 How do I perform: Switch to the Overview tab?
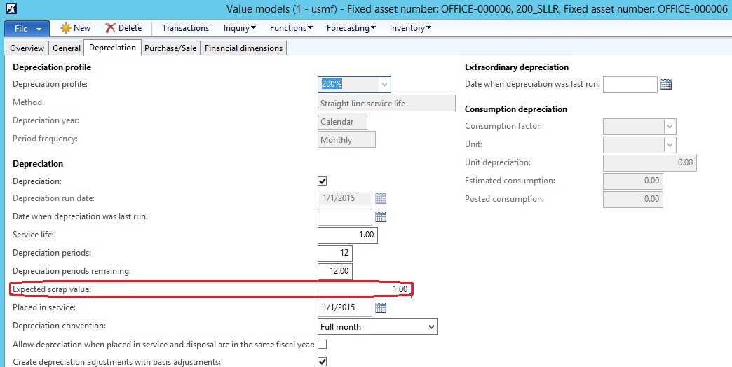tap(27, 48)
